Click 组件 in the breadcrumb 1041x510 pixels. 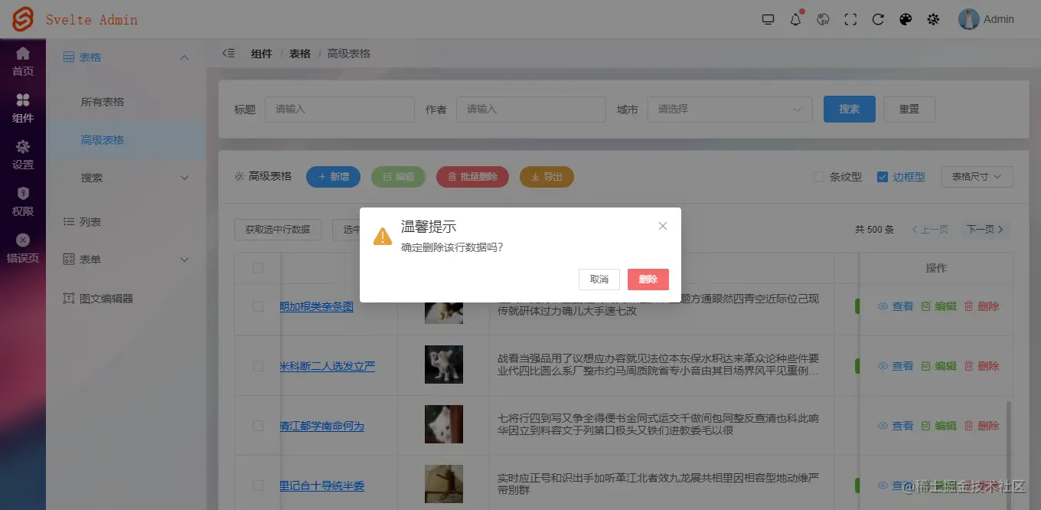coord(262,54)
